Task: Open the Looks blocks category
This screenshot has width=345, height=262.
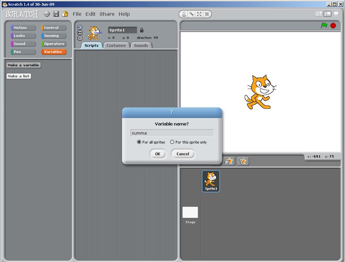Action: click(23, 36)
